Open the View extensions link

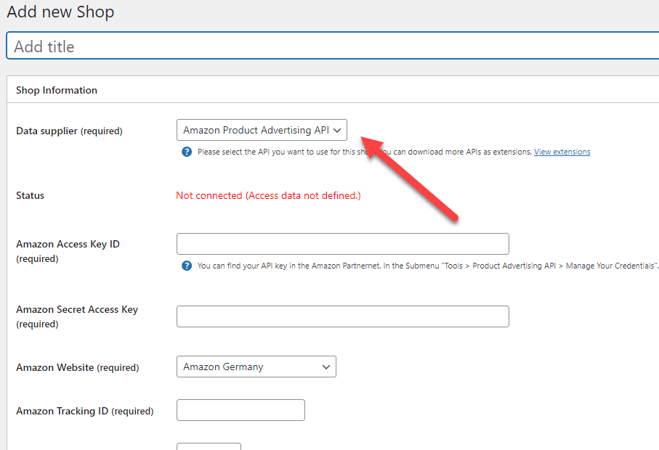(x=562, y=152)
